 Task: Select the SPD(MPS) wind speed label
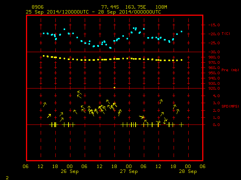(x=230, y=106)
